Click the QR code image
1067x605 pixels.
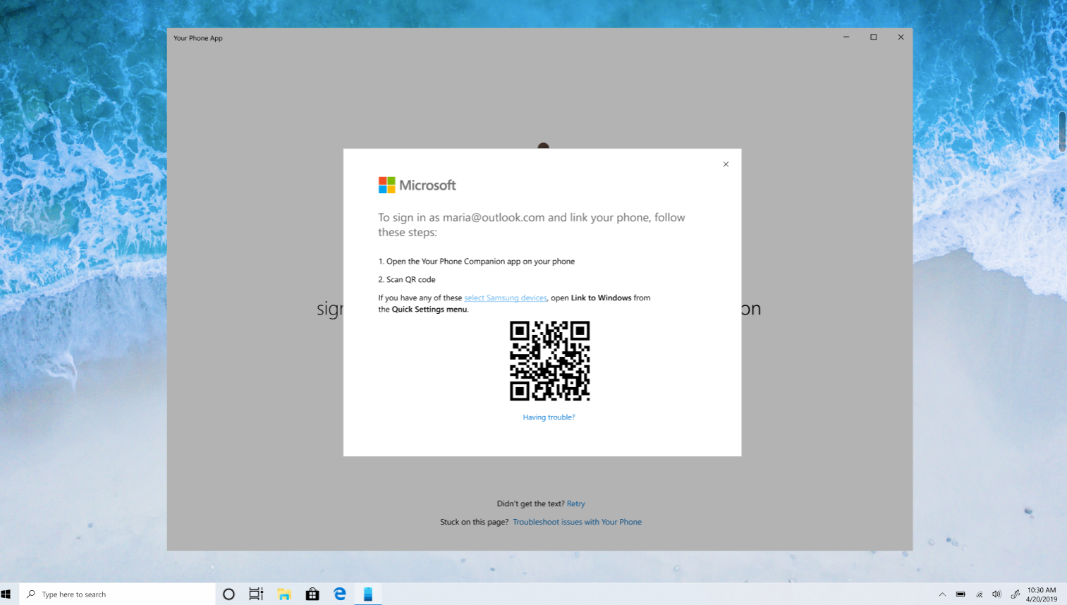tap(549, 361)
